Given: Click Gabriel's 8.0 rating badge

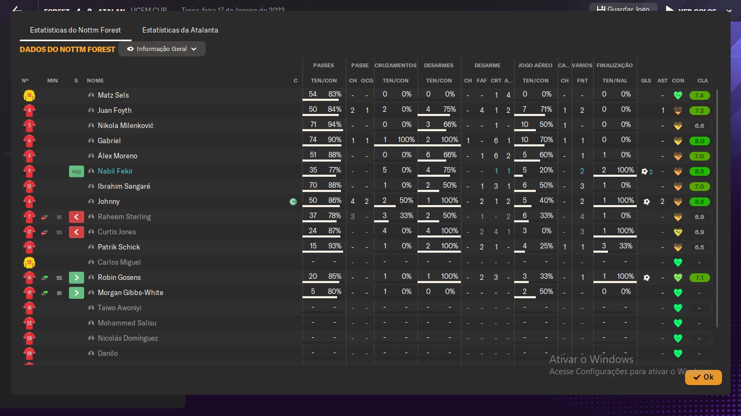Looking at the screenshot, I should (x=699, y=141).
